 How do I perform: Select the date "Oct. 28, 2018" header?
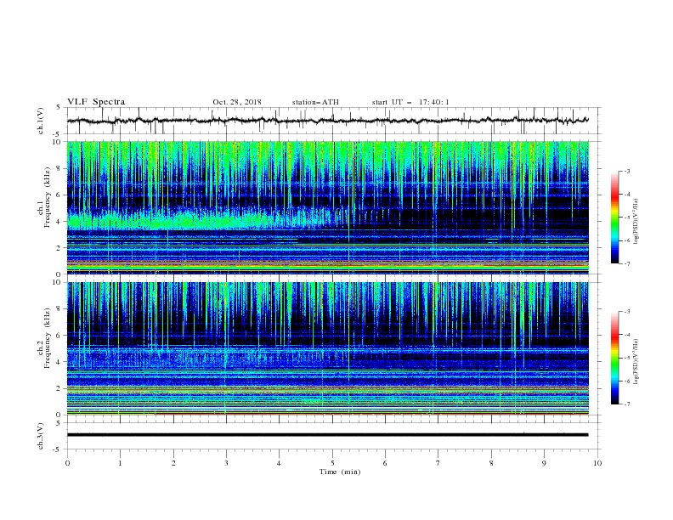point(237,102)
